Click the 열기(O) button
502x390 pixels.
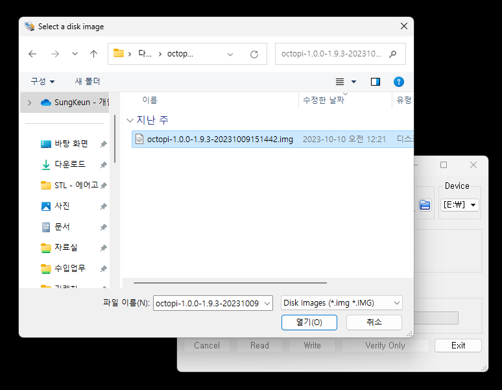click(309, 322)
